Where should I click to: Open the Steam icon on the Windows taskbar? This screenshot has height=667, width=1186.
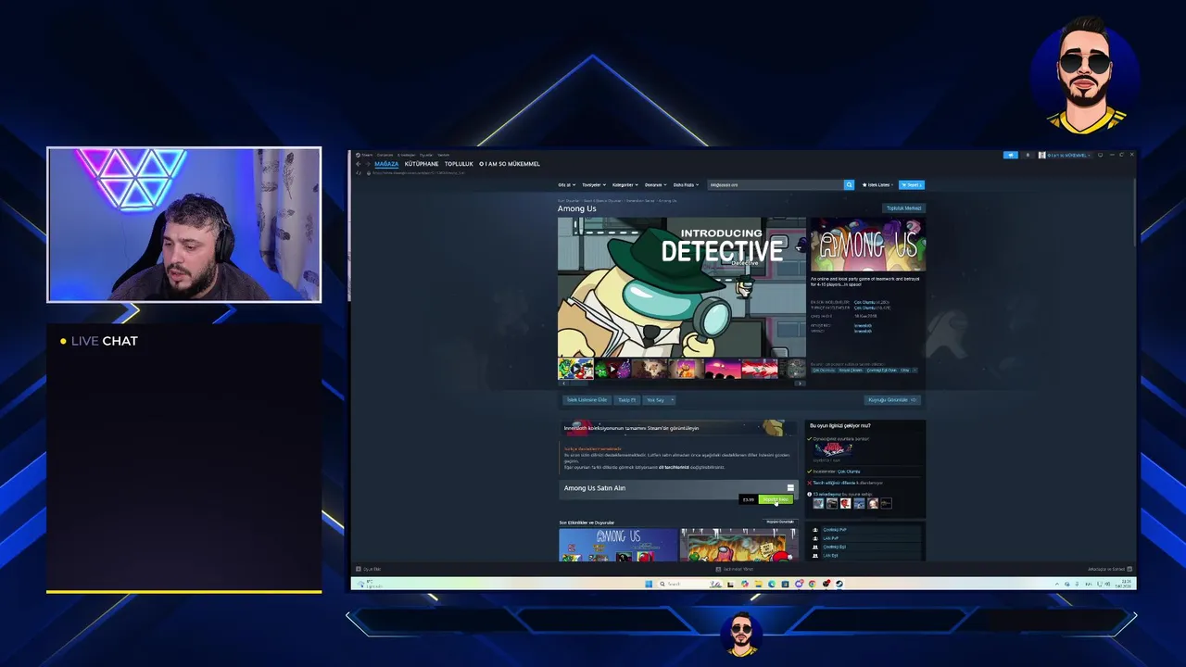[839, 584]
